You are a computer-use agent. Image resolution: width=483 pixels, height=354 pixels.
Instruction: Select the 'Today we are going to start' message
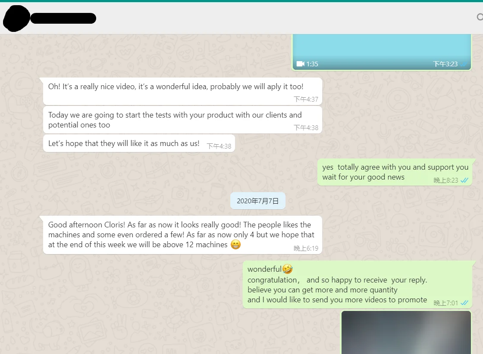point(183,120)
